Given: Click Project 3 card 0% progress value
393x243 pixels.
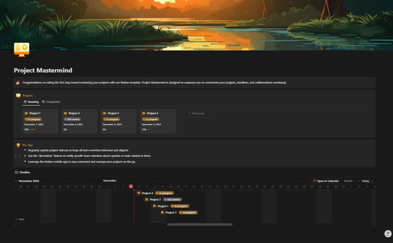Looking at the screenshot, I should [104, 130].
